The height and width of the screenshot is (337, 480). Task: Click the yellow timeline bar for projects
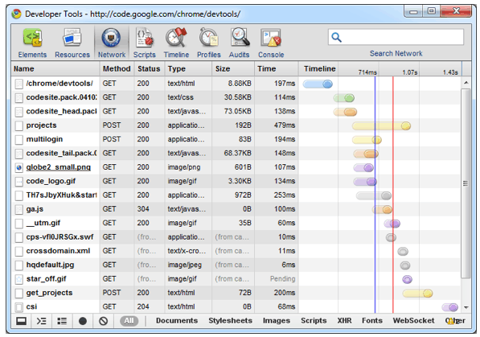point(381,125)
